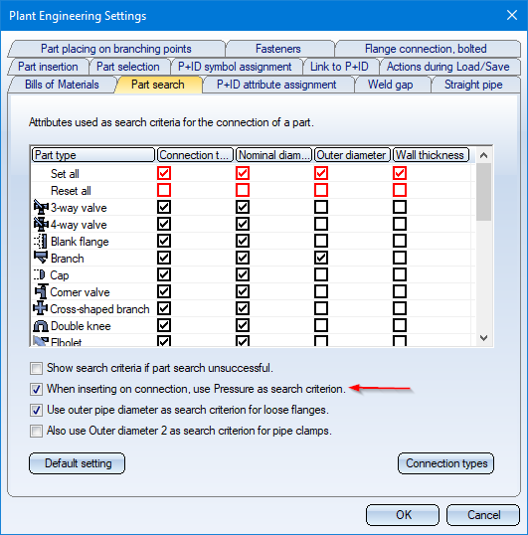Screen dimensions: 528x535
Task: Uncheck Branch Outer diameter checkbox
Action: click(321, 258)
